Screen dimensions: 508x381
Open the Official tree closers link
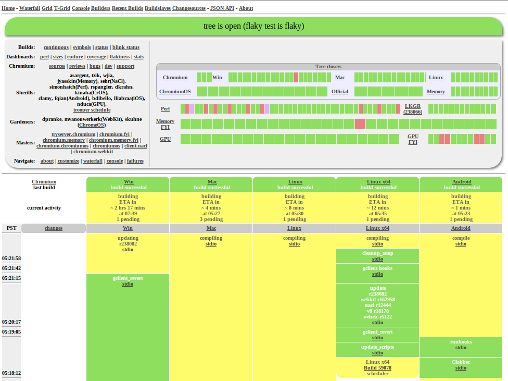339,92
